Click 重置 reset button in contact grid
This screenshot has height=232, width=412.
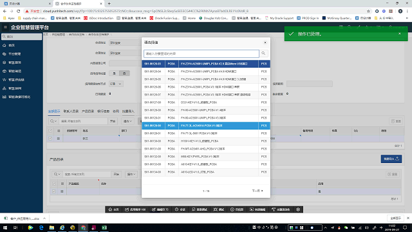396,121
